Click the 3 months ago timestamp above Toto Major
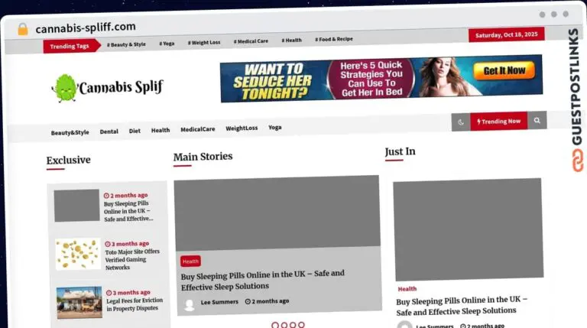The height and width of the screenshot is (328, 587). pos(127,244)
